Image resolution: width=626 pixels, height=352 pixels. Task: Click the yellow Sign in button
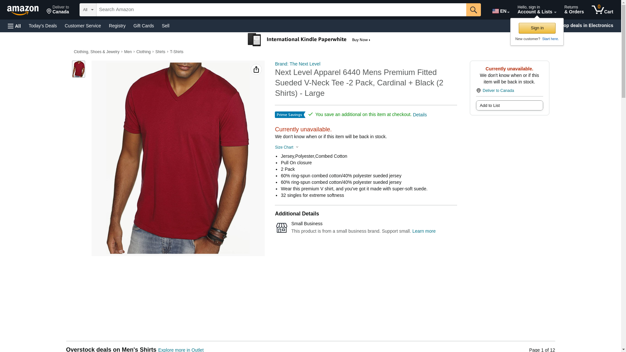pos(537,28)
